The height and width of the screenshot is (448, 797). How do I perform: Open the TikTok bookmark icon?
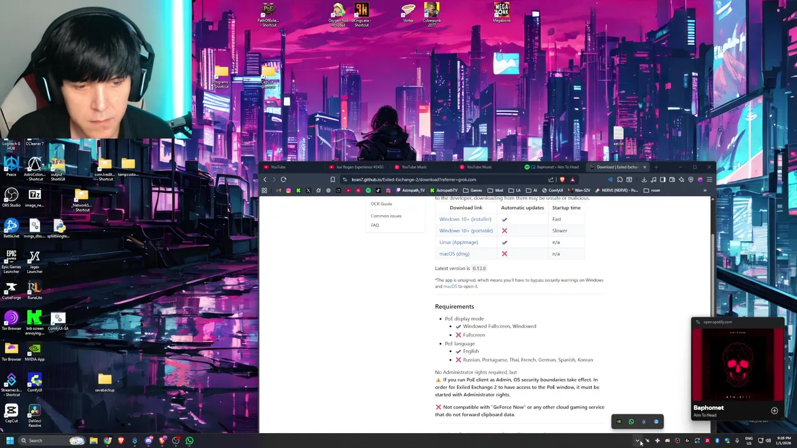click(378, 190)
